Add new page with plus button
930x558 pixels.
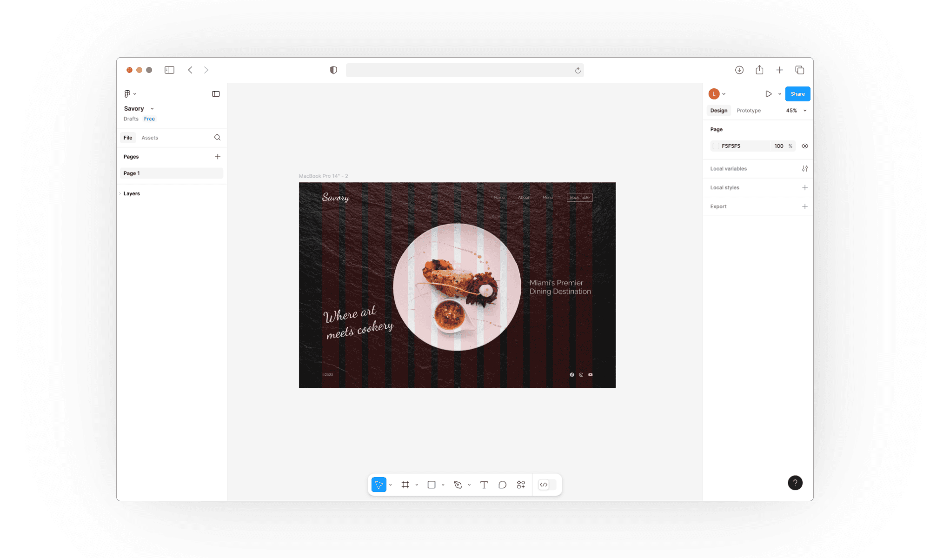click(217, 156)
